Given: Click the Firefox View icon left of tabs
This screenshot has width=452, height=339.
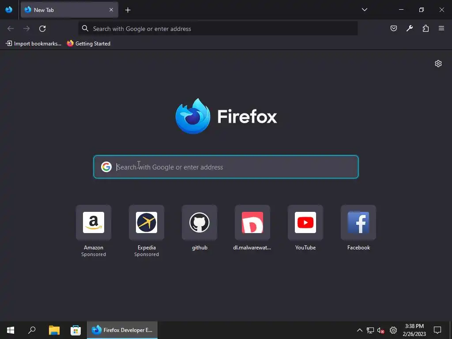Looking at the screenshot, I should (9, 10).
